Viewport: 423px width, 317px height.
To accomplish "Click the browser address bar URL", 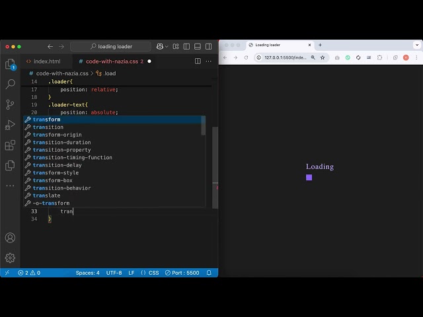I will [286, 57].
